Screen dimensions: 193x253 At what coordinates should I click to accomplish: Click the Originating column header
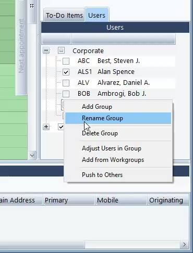coord(168,200)
